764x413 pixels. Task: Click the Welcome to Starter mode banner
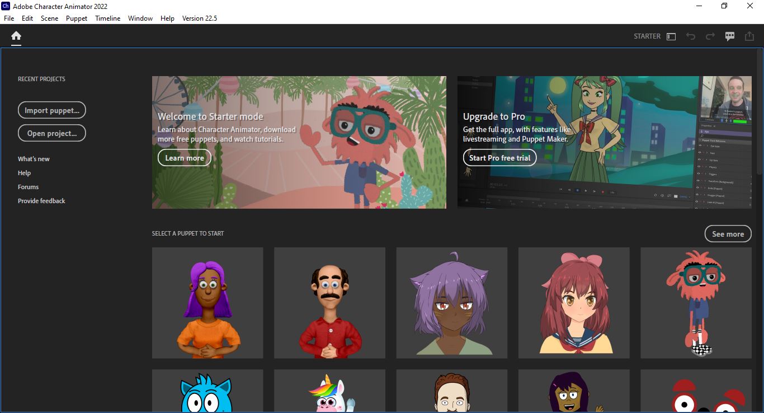pos(299,142)
